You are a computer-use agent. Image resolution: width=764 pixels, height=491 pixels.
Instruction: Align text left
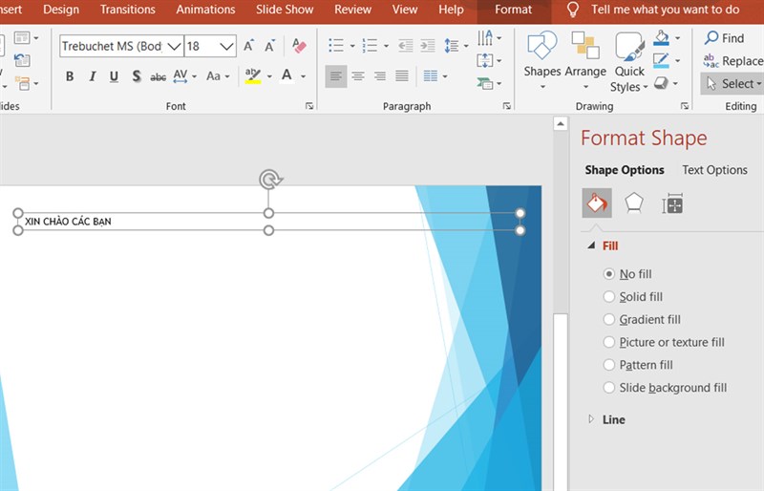(x=336, y=76)
